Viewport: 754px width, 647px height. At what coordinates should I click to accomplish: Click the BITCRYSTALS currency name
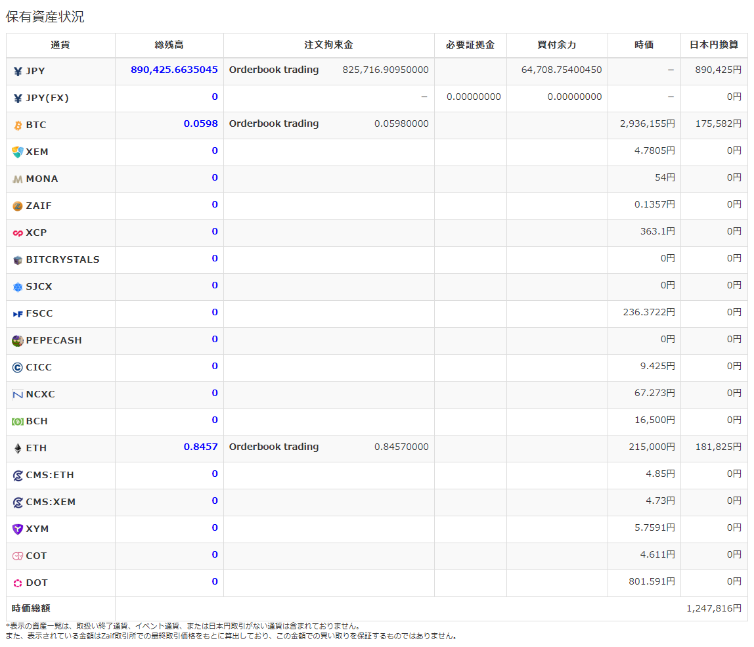62,259
